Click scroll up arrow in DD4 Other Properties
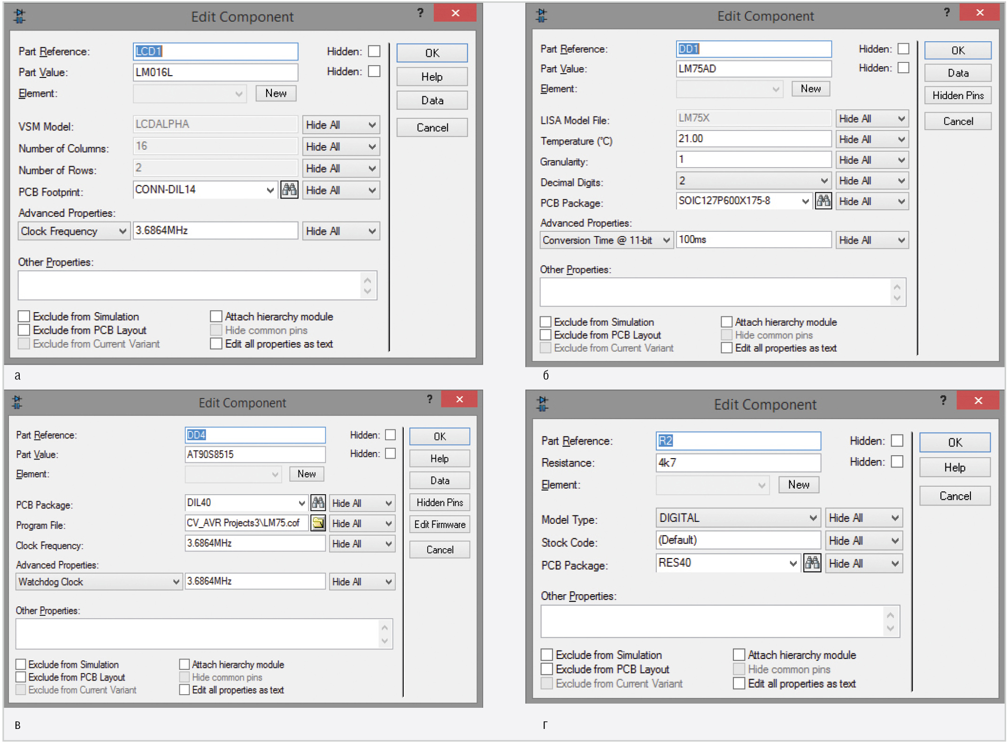Image resolution: width=1008 pixels, height=743 pixels. tap(385, 628)
